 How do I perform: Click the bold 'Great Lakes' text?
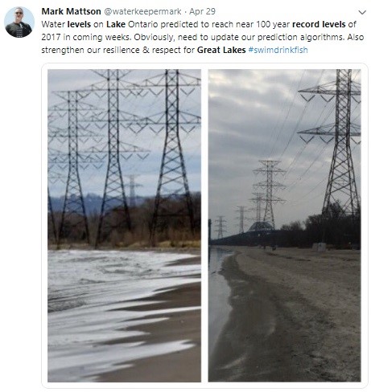coord(221,50)
